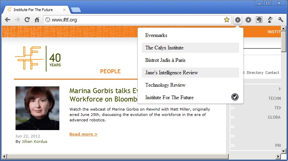Click the Marina Gorbis portrait thumbnail

pos(37,108)
